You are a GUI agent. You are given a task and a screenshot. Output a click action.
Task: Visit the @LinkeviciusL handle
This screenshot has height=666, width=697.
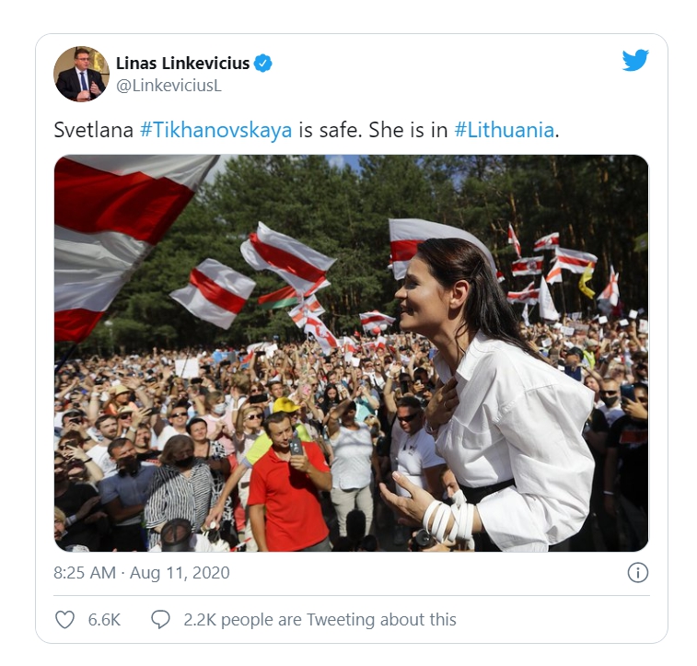(168, 86)
